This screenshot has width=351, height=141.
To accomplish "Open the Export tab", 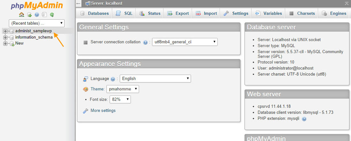I will tap(178, 13).
